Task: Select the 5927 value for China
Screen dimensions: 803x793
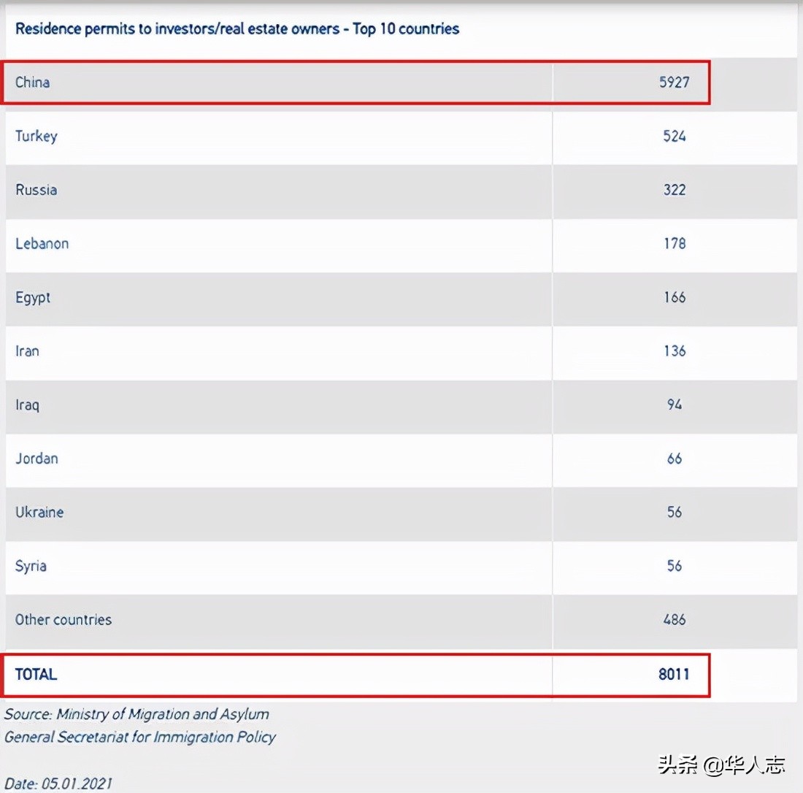Action: click(674, 82)
